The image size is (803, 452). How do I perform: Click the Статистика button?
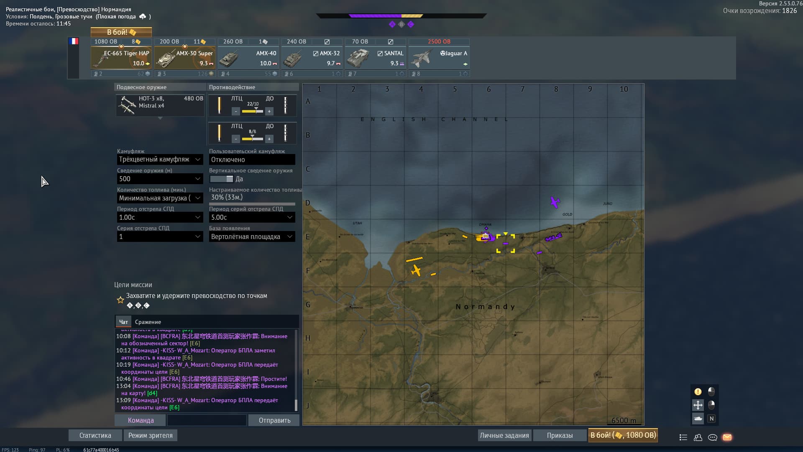tap(95, 435)
